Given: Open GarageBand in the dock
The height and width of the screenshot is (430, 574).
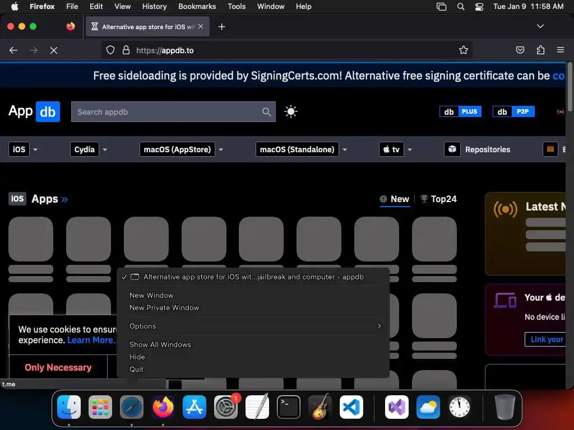Looking at the screenshot, I should pos(320,407).
